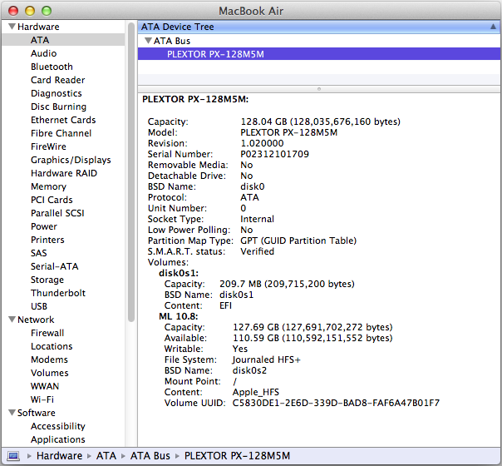Select Graphics/Displays in the sidebar
This screenshot has width=502, height=466.
coord(71,160)
